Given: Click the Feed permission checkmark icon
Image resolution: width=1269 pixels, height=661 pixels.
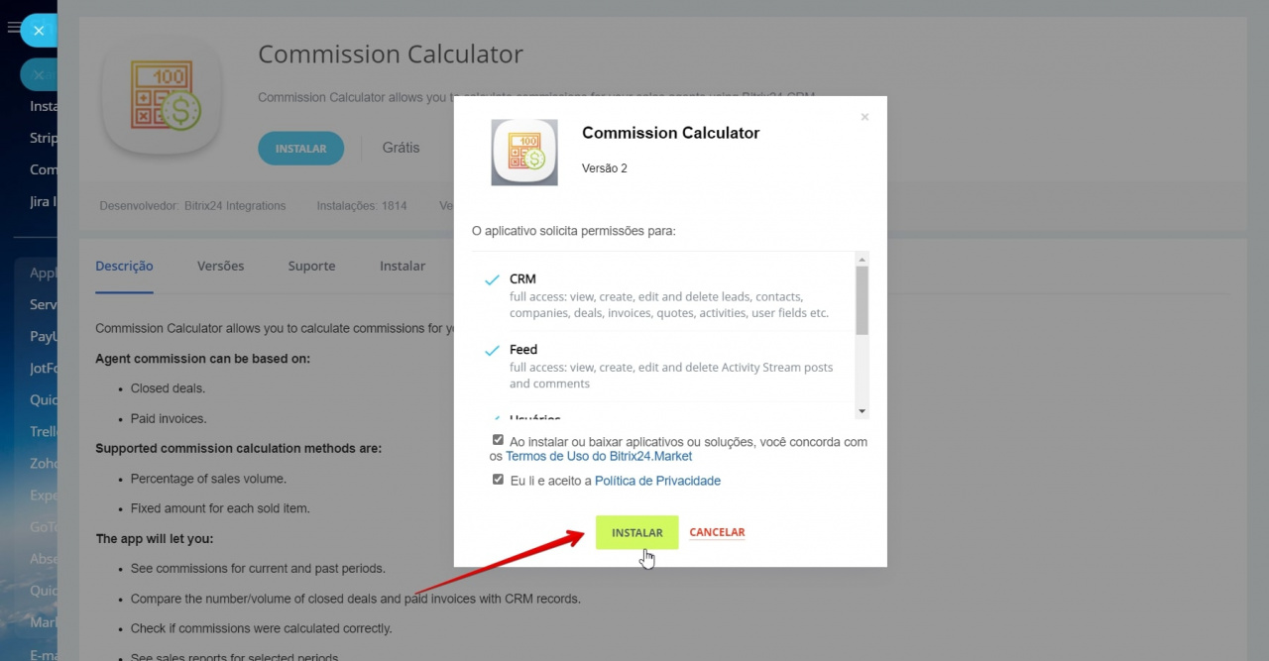Looking at the screenshot, I should pyautogui.click(x=492, y=351).
